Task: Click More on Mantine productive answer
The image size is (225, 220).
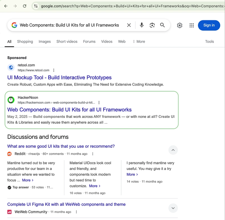Action: coord(28,180)
